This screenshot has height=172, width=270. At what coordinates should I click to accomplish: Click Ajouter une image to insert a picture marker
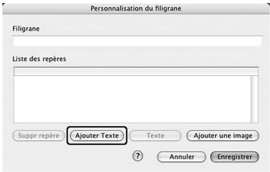[223, 136]
